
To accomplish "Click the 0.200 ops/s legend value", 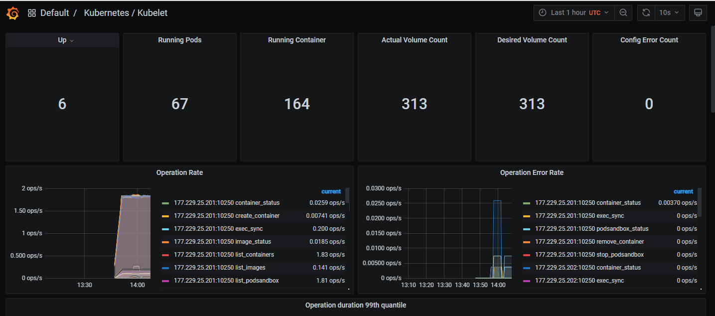I will pyautogui.click(x=329, y=229).
